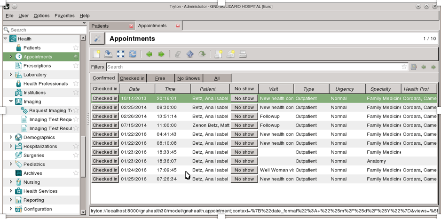The width and height of the screenshot is (441, 219).
Task: Click Checked in button for 02/25/2014 appointment
Action: [x=105, y=108]
